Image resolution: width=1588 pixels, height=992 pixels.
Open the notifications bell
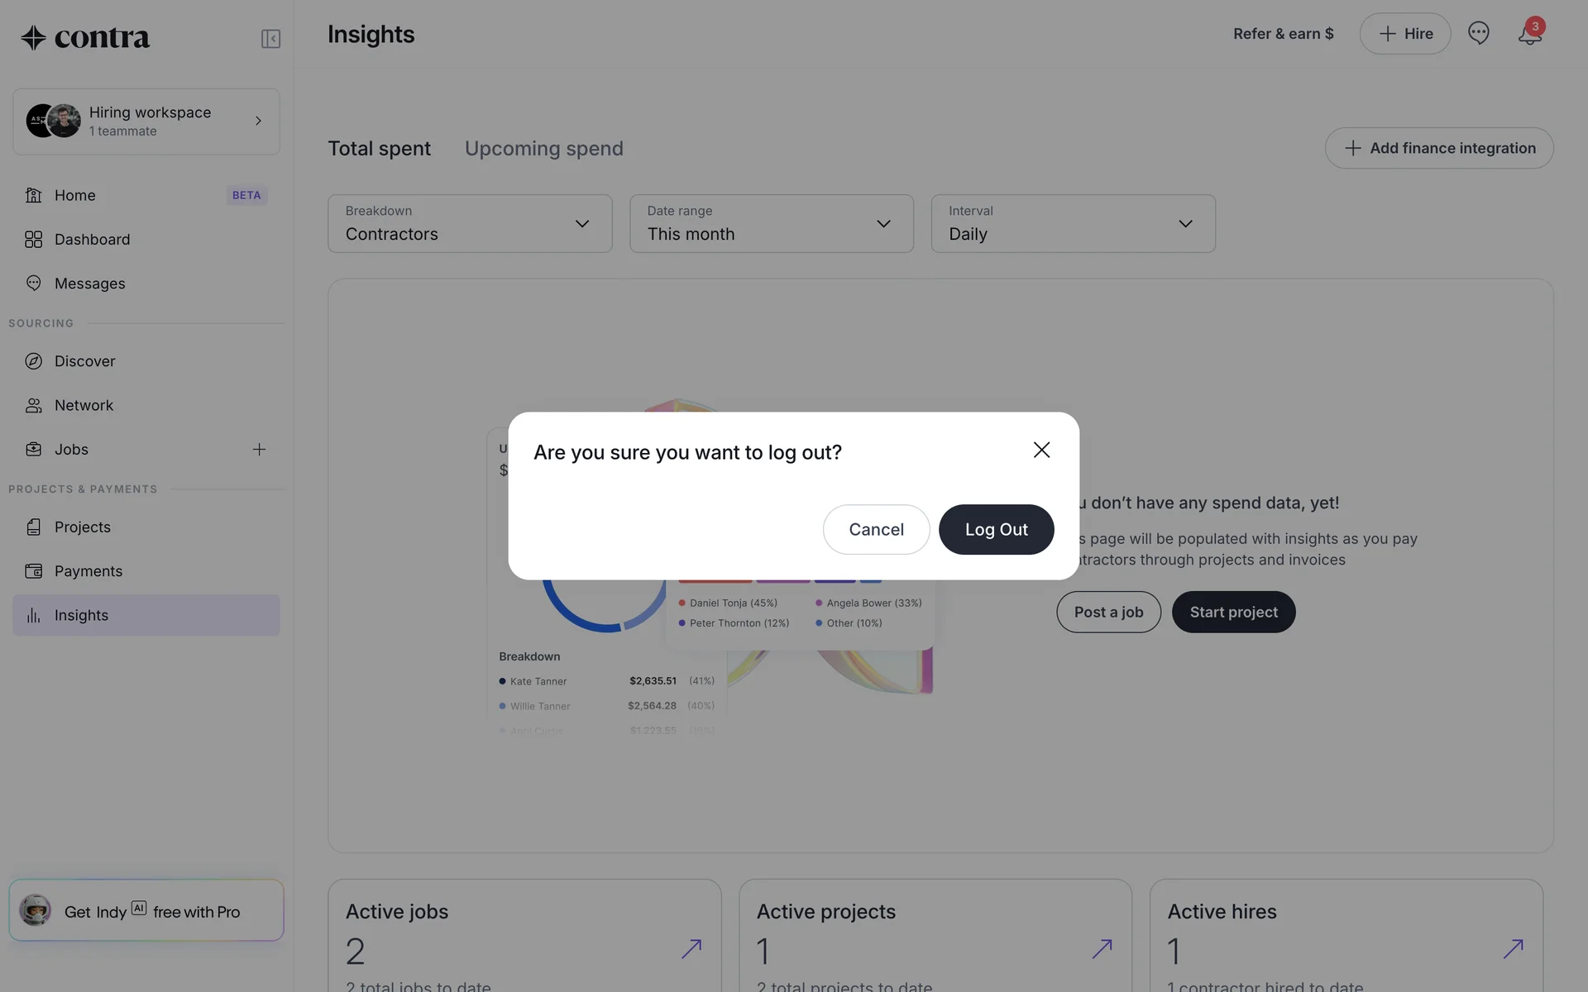click(x=1529, y=34)
